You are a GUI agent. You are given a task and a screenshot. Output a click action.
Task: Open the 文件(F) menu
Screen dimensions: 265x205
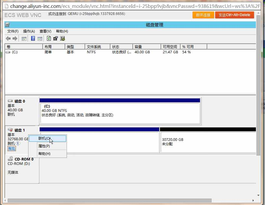point(13,31)
